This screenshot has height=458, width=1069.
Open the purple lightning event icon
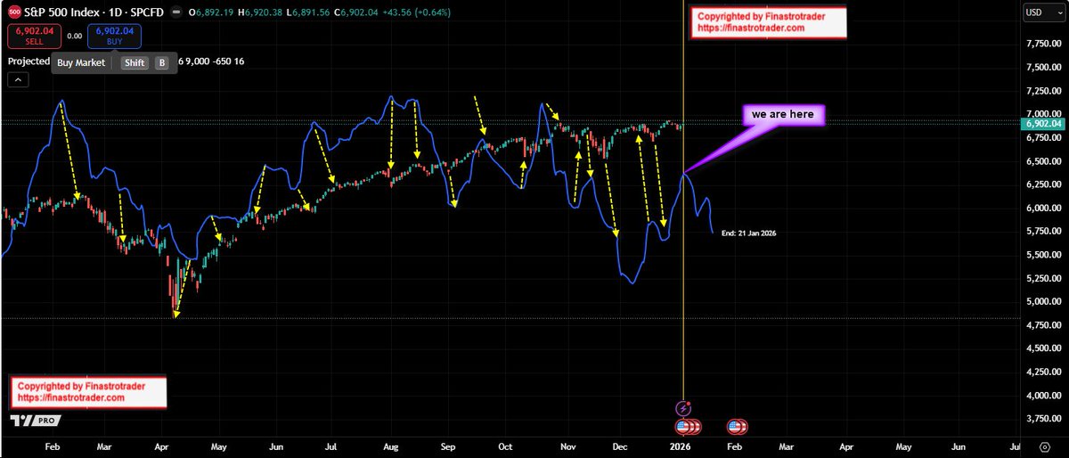coord(683,408)
